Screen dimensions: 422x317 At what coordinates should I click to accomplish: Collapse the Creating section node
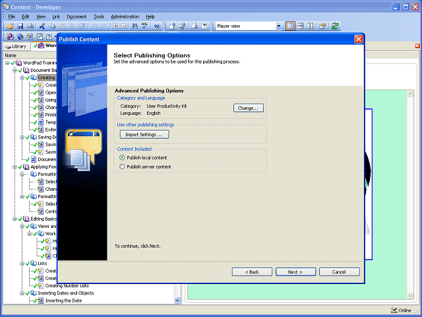(x=22, y=78)
